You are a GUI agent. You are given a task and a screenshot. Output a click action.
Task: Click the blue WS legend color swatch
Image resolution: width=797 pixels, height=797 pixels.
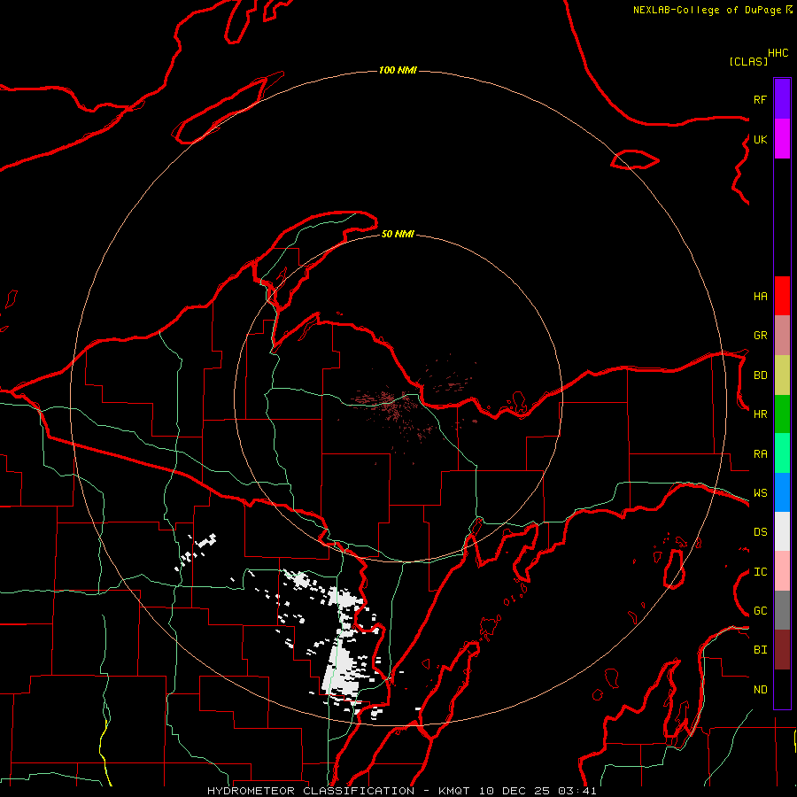point(782,492)
